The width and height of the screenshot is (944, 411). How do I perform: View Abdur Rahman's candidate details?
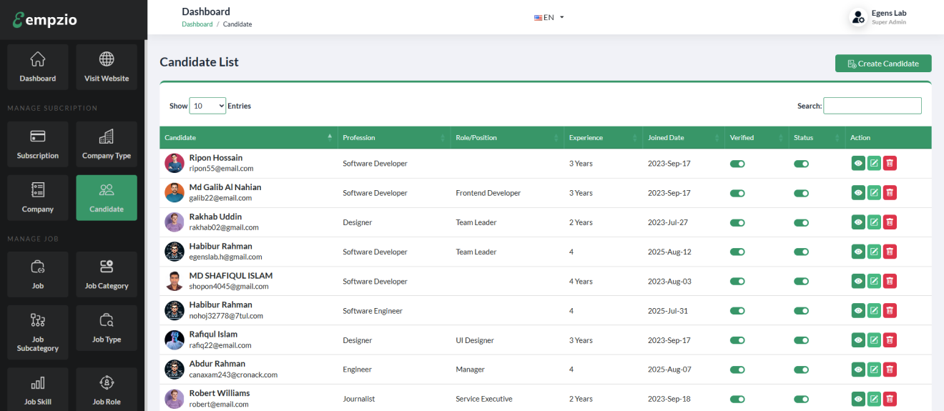pos(858,370)
